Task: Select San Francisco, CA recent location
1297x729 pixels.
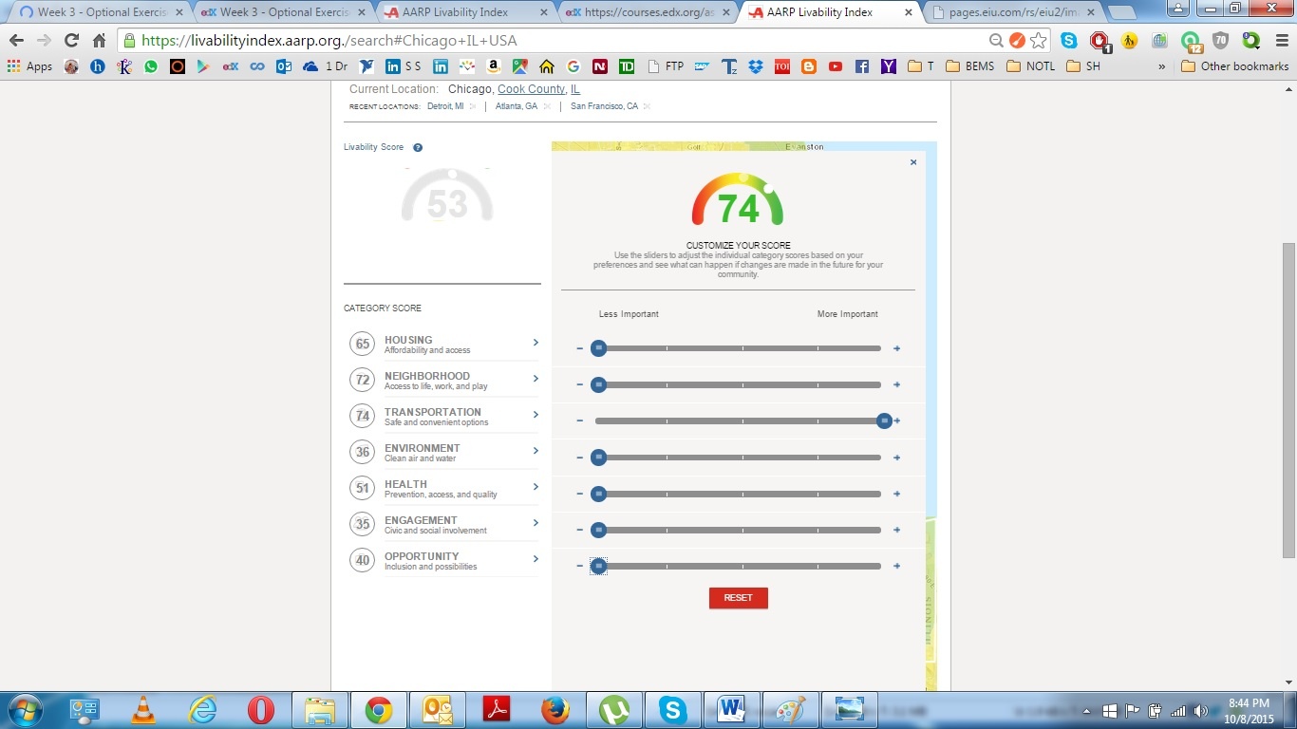Action: coord(604,106)
